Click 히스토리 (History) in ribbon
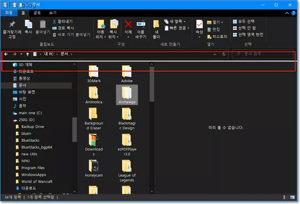The height and width of the screenshot is (204, 300). (217, 37)
